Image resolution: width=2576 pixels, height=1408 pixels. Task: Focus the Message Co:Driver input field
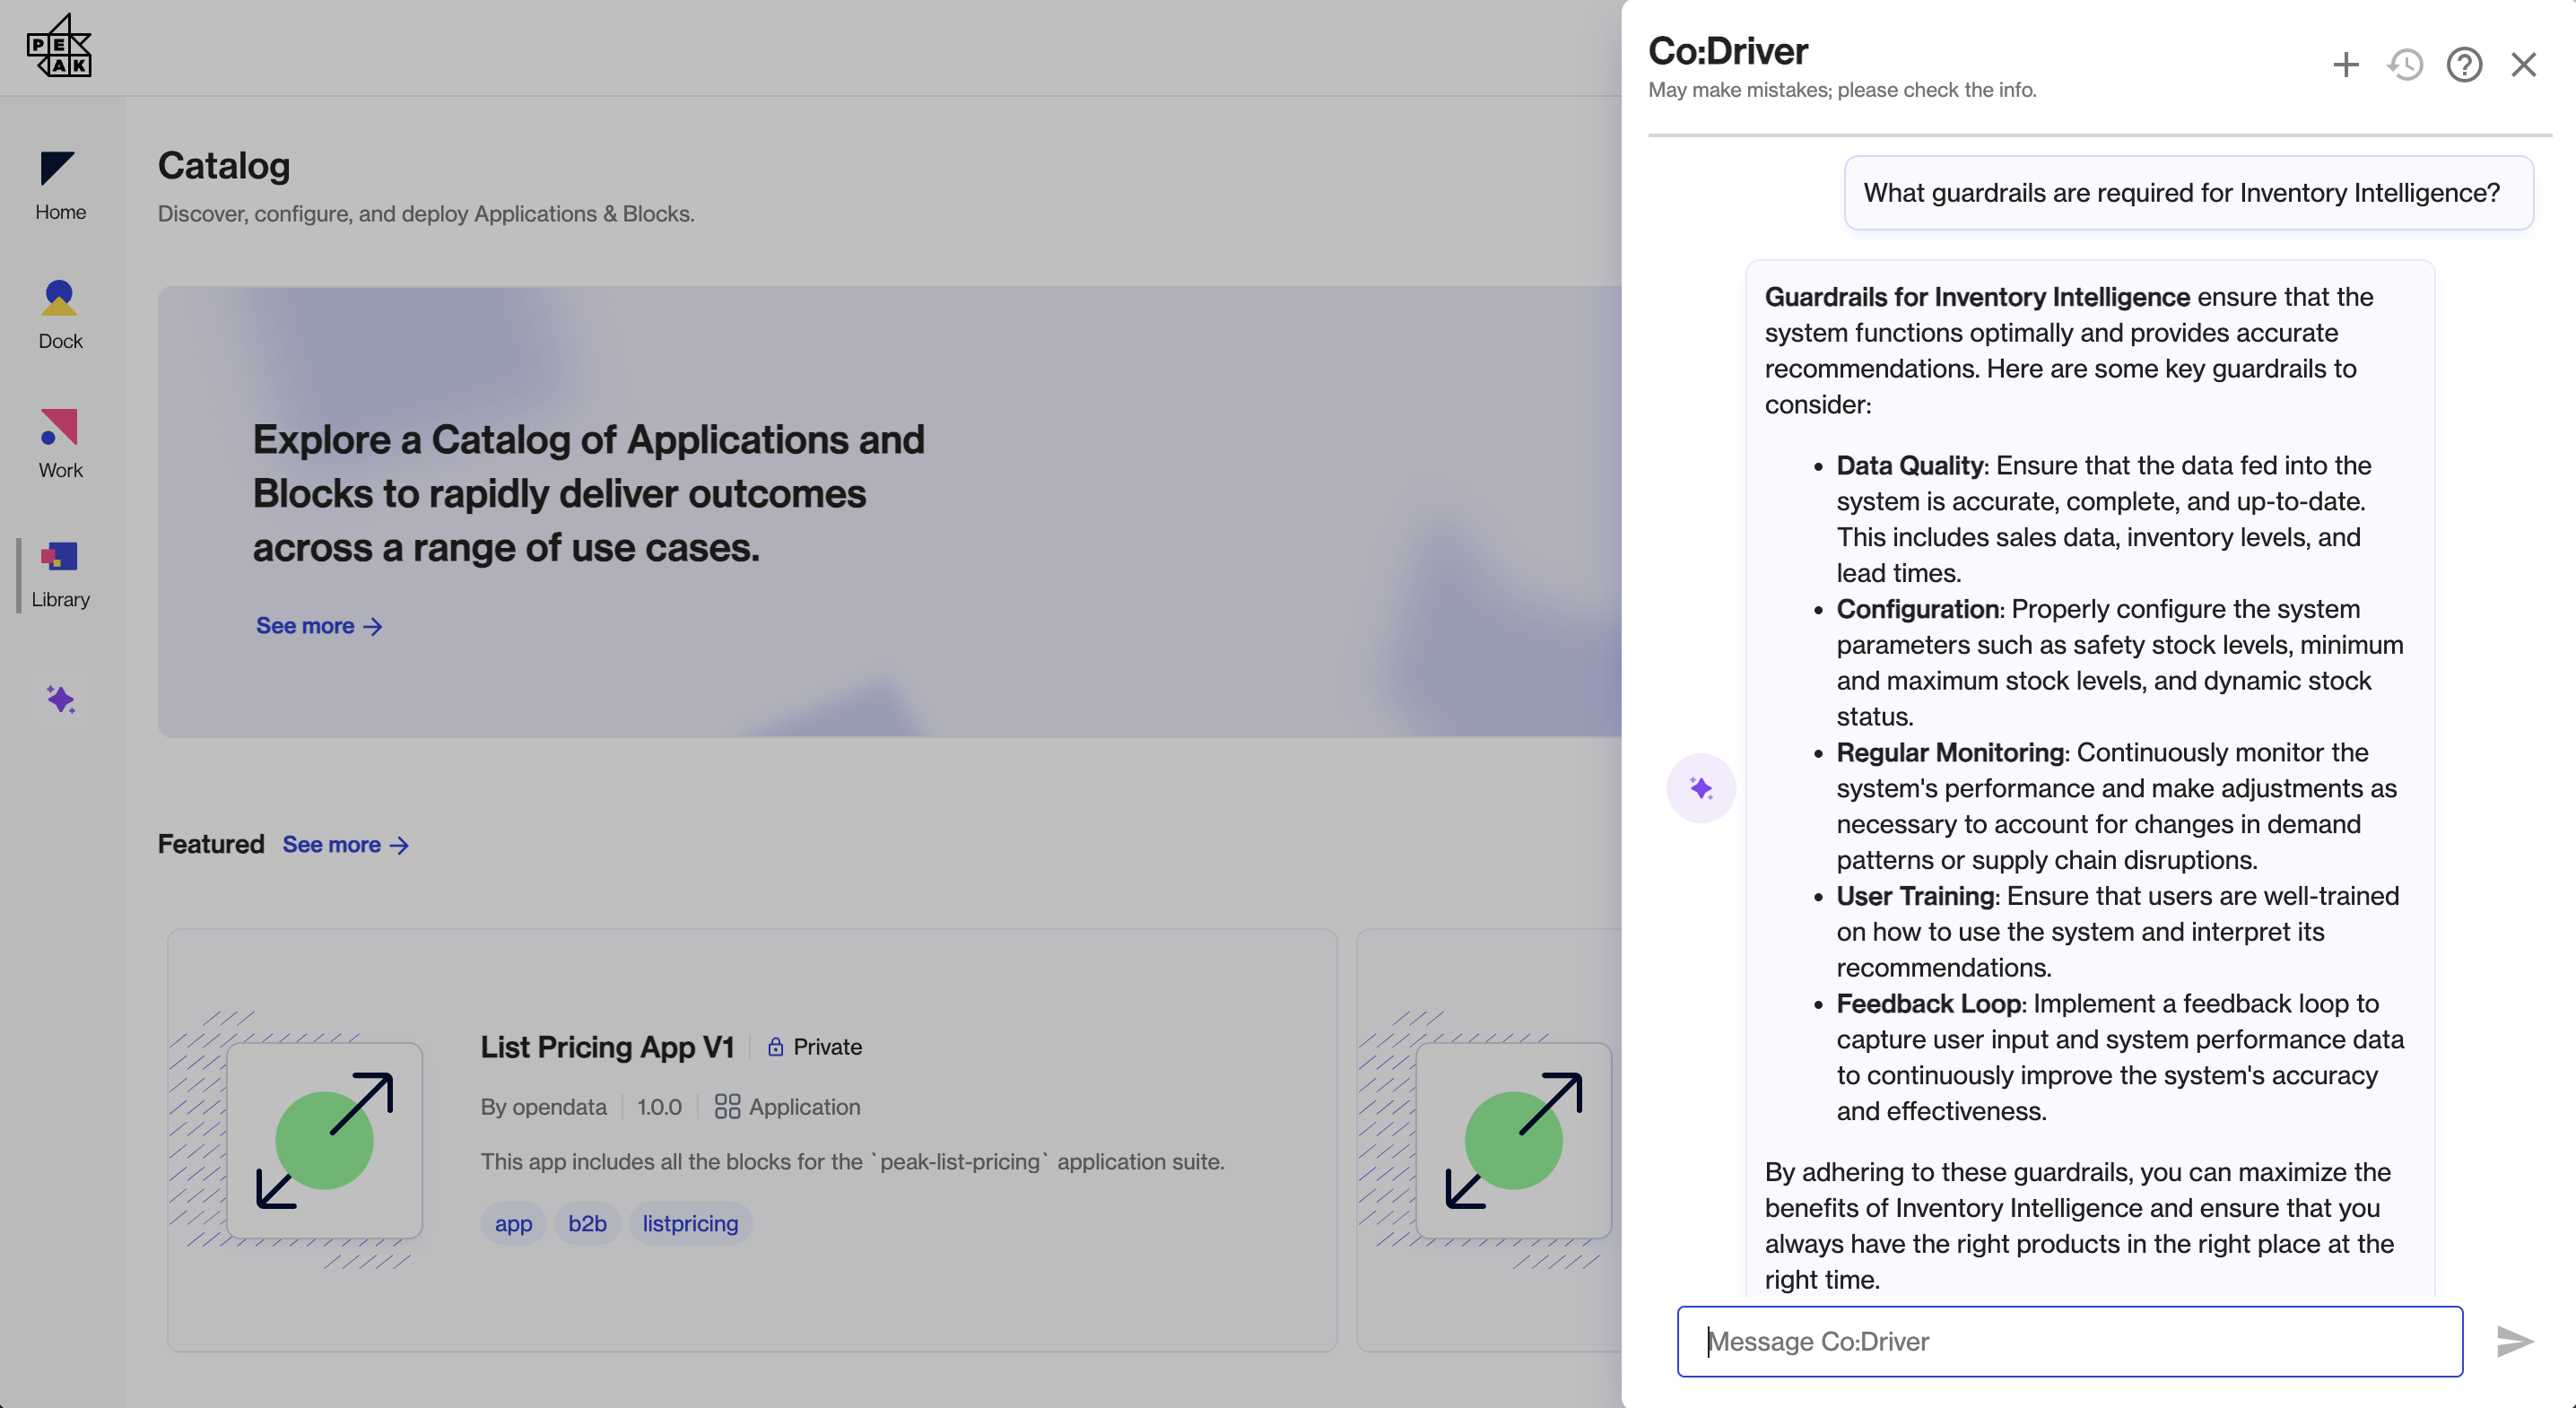2069,1341
